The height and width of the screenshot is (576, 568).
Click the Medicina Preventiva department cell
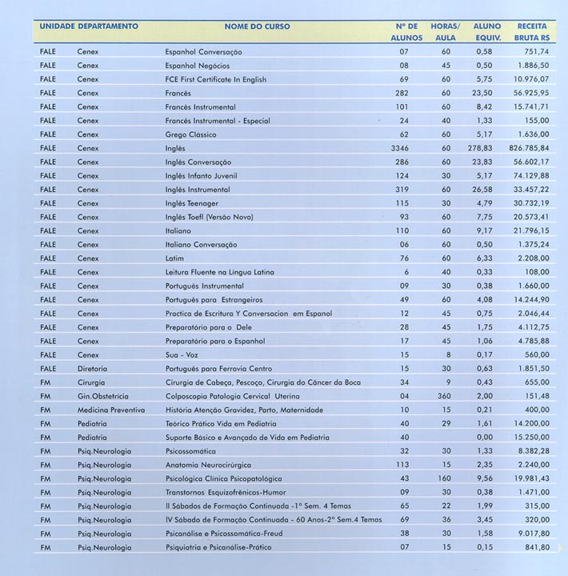[111, 410]
